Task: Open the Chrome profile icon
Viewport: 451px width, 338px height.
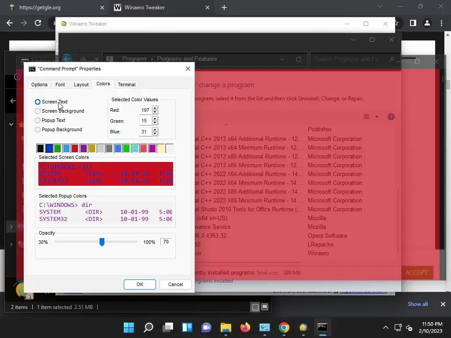Action: 427,23
